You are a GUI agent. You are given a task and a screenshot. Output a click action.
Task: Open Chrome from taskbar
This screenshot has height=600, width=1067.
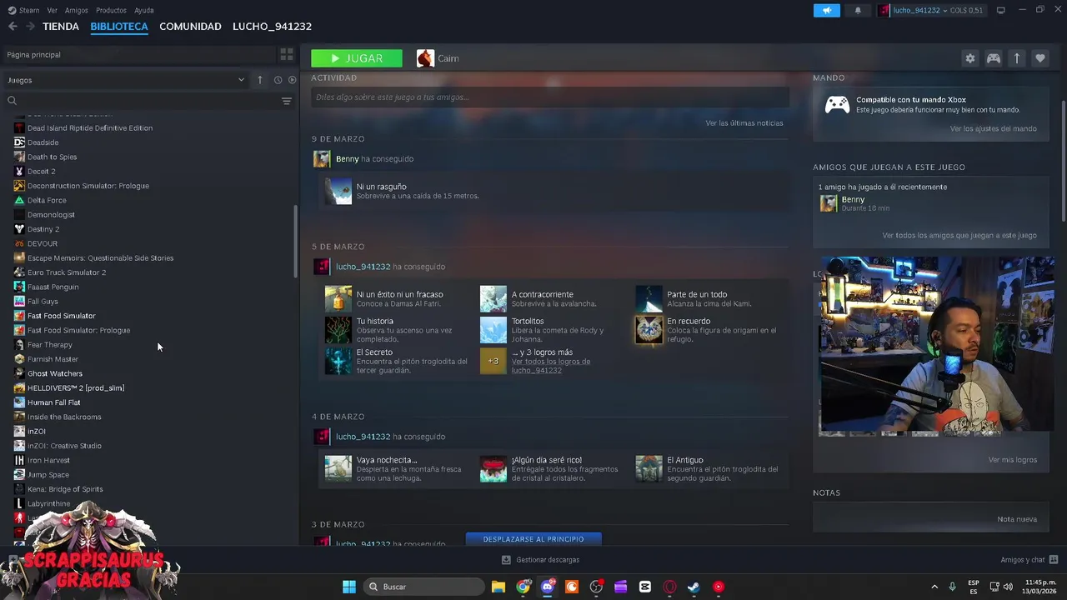pyautogui.click(x=523, y=587)
